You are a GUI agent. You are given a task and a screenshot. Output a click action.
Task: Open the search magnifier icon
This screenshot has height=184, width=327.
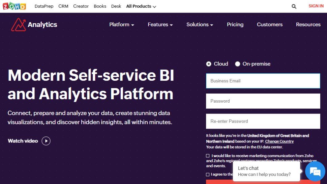(x=294, y=6)
